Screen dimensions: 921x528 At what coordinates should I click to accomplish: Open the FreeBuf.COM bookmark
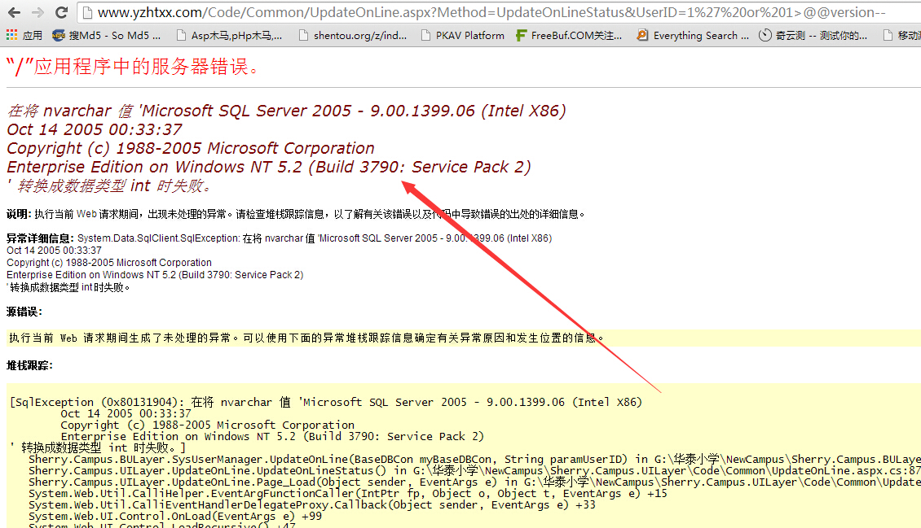(x=569, y=36)
